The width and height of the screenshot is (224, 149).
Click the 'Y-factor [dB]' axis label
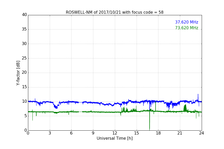18,73
